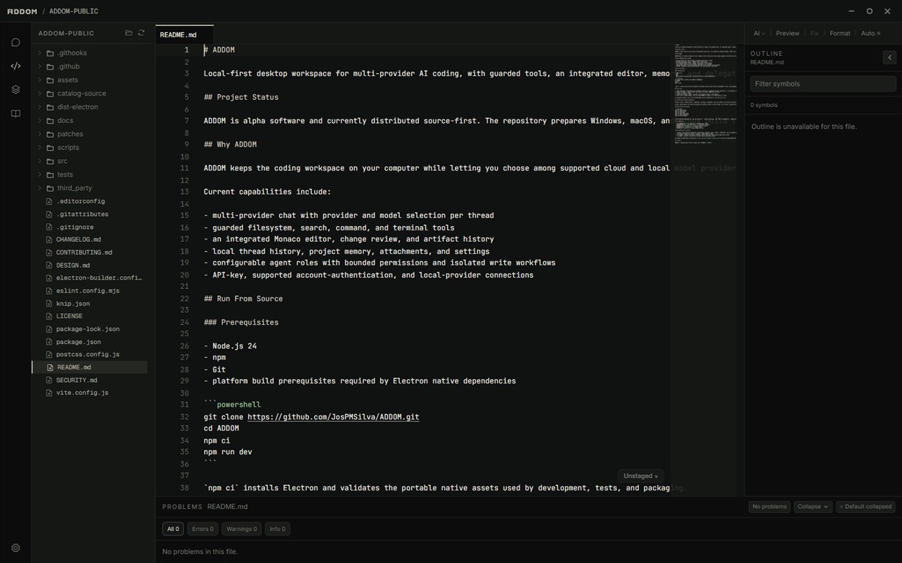Open the Unstaged dropdown in editor
Image resolution: width=902 pixels, height=563 pixels.
640,476
